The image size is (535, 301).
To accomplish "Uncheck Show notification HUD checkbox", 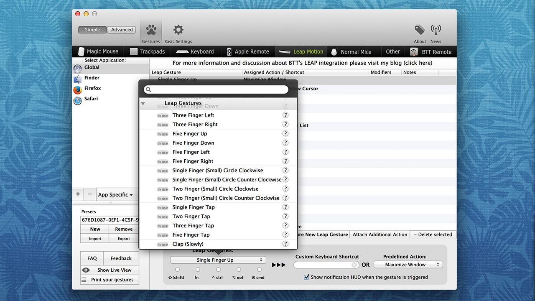I will tap(307, 277).
